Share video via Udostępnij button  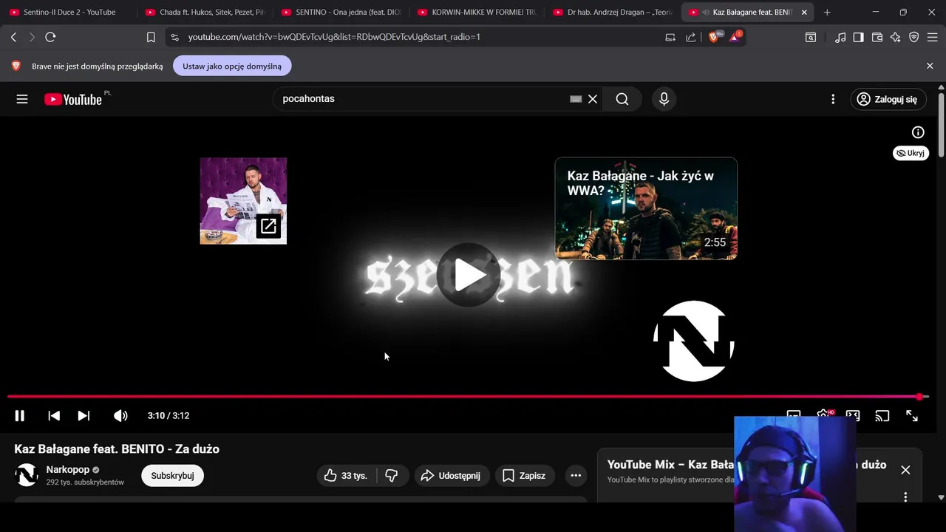(452, 476)
